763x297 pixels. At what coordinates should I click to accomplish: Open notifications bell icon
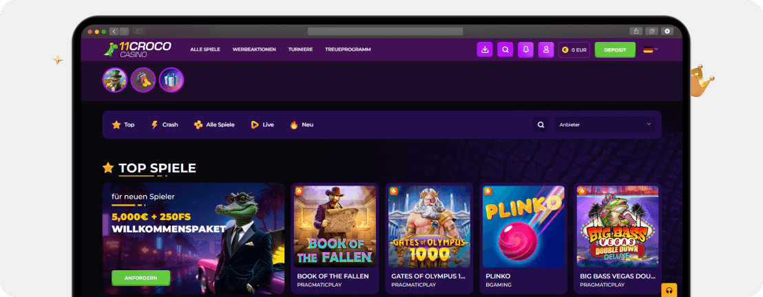click(x=526, y=49)
